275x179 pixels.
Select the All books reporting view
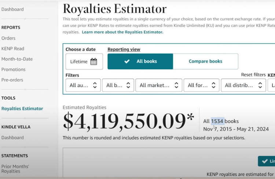pyautogui.click(x=140, y=61)
